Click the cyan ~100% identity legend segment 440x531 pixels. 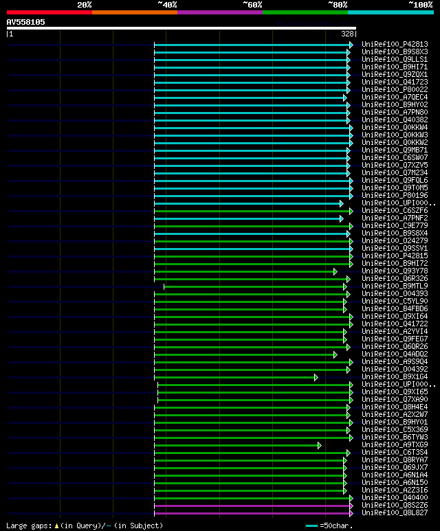click(391, 12)
